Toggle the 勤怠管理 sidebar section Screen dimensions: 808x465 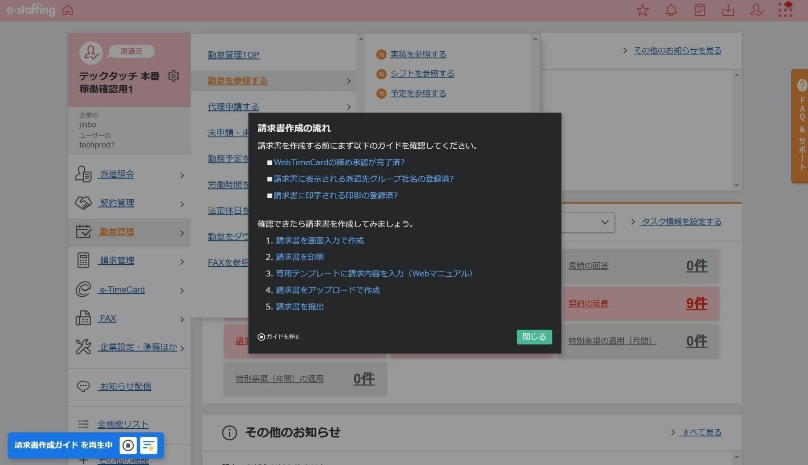(x=116, y=232)
